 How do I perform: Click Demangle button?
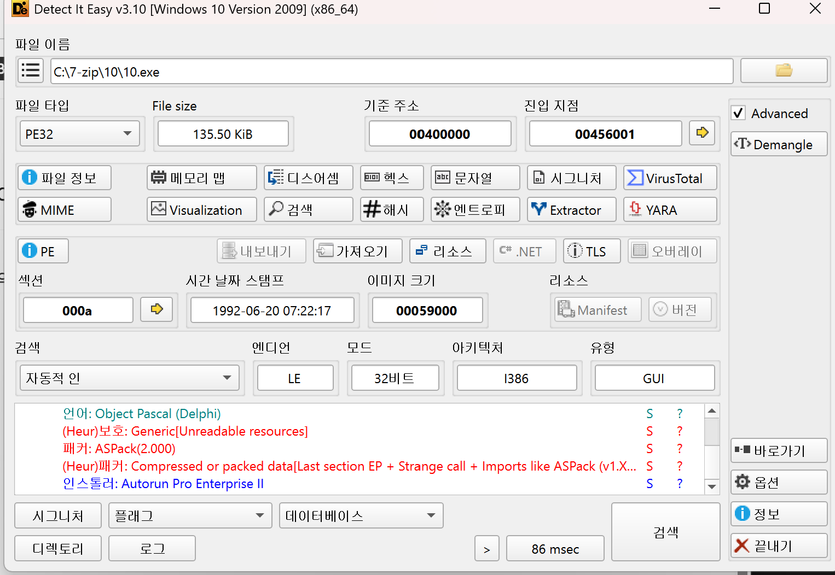pos(779,144)
